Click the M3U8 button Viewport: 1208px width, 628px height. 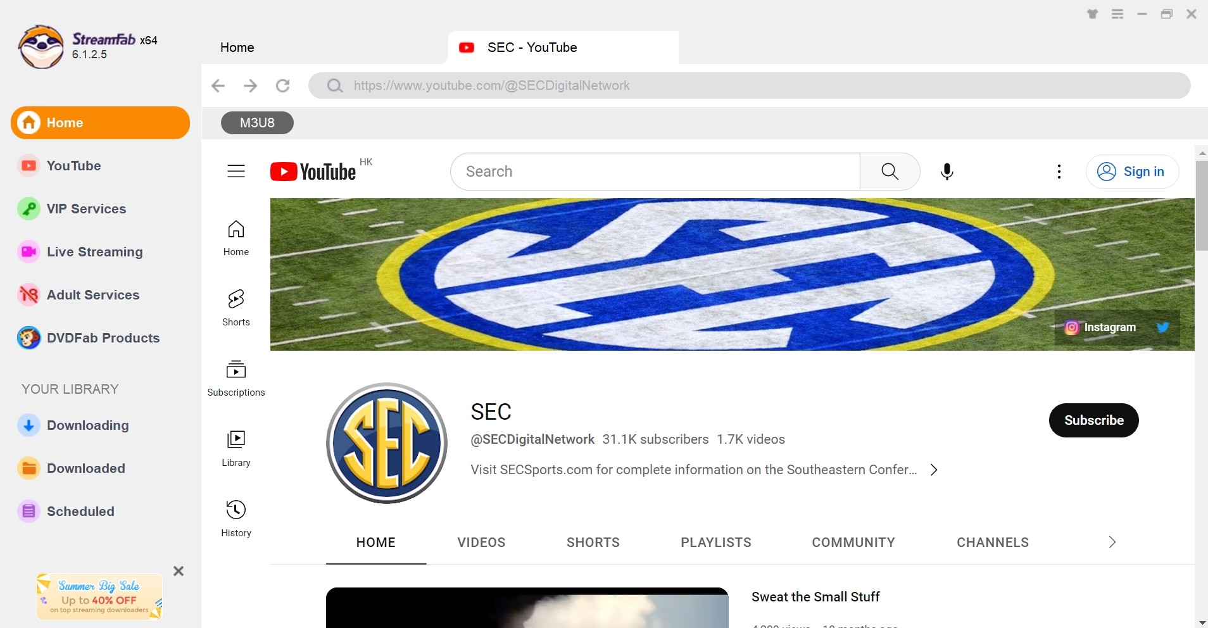257,123
